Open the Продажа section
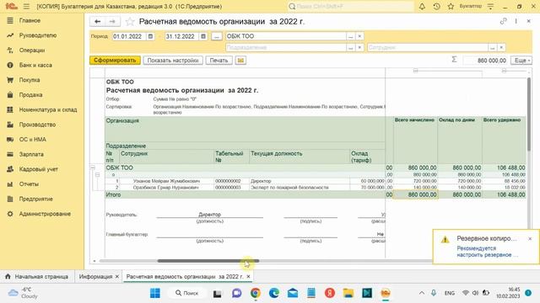This screenshot has height=303, width=540. click(x=30, y=95)
